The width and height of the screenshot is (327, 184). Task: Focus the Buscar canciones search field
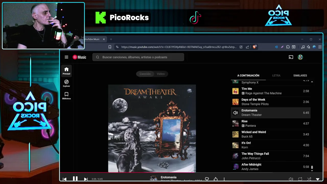click(138, 57)
